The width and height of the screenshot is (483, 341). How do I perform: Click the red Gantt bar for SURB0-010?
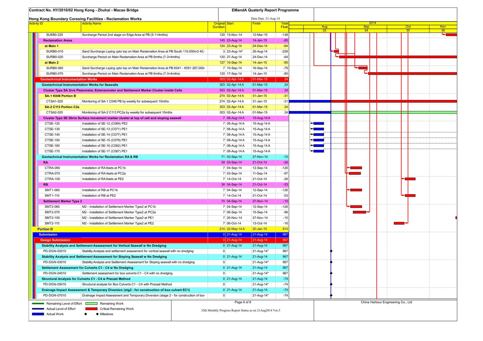point(336,51)
